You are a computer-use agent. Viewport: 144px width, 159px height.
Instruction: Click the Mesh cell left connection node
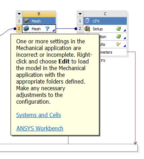(x=15, y=29)
